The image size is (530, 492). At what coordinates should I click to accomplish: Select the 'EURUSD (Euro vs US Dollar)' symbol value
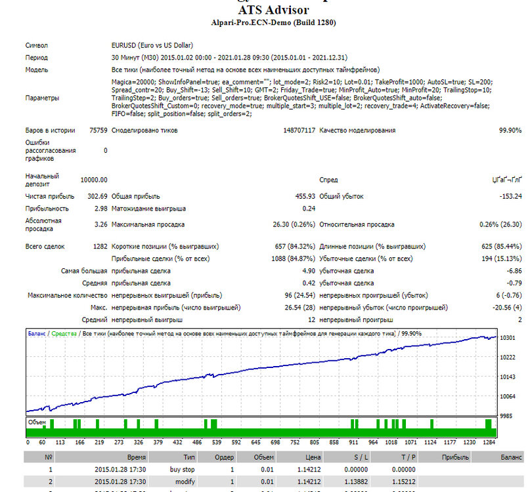152,45
